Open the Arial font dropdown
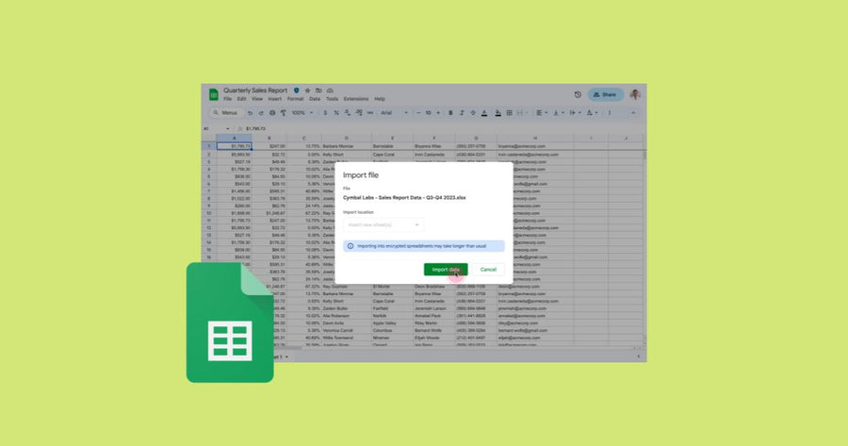The width and height of the screenshot is (848, 446). (x=394, y=113)
